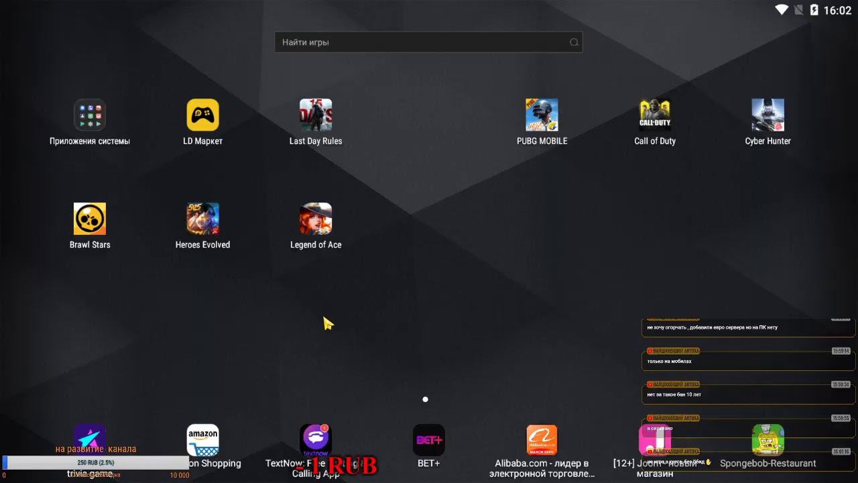Click the "PUBG MOBILE" label text

click(542, 141)
